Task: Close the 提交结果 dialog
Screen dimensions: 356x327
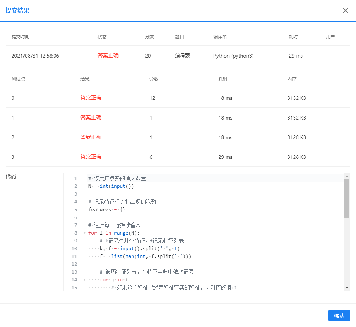Action: pos(346,10)
